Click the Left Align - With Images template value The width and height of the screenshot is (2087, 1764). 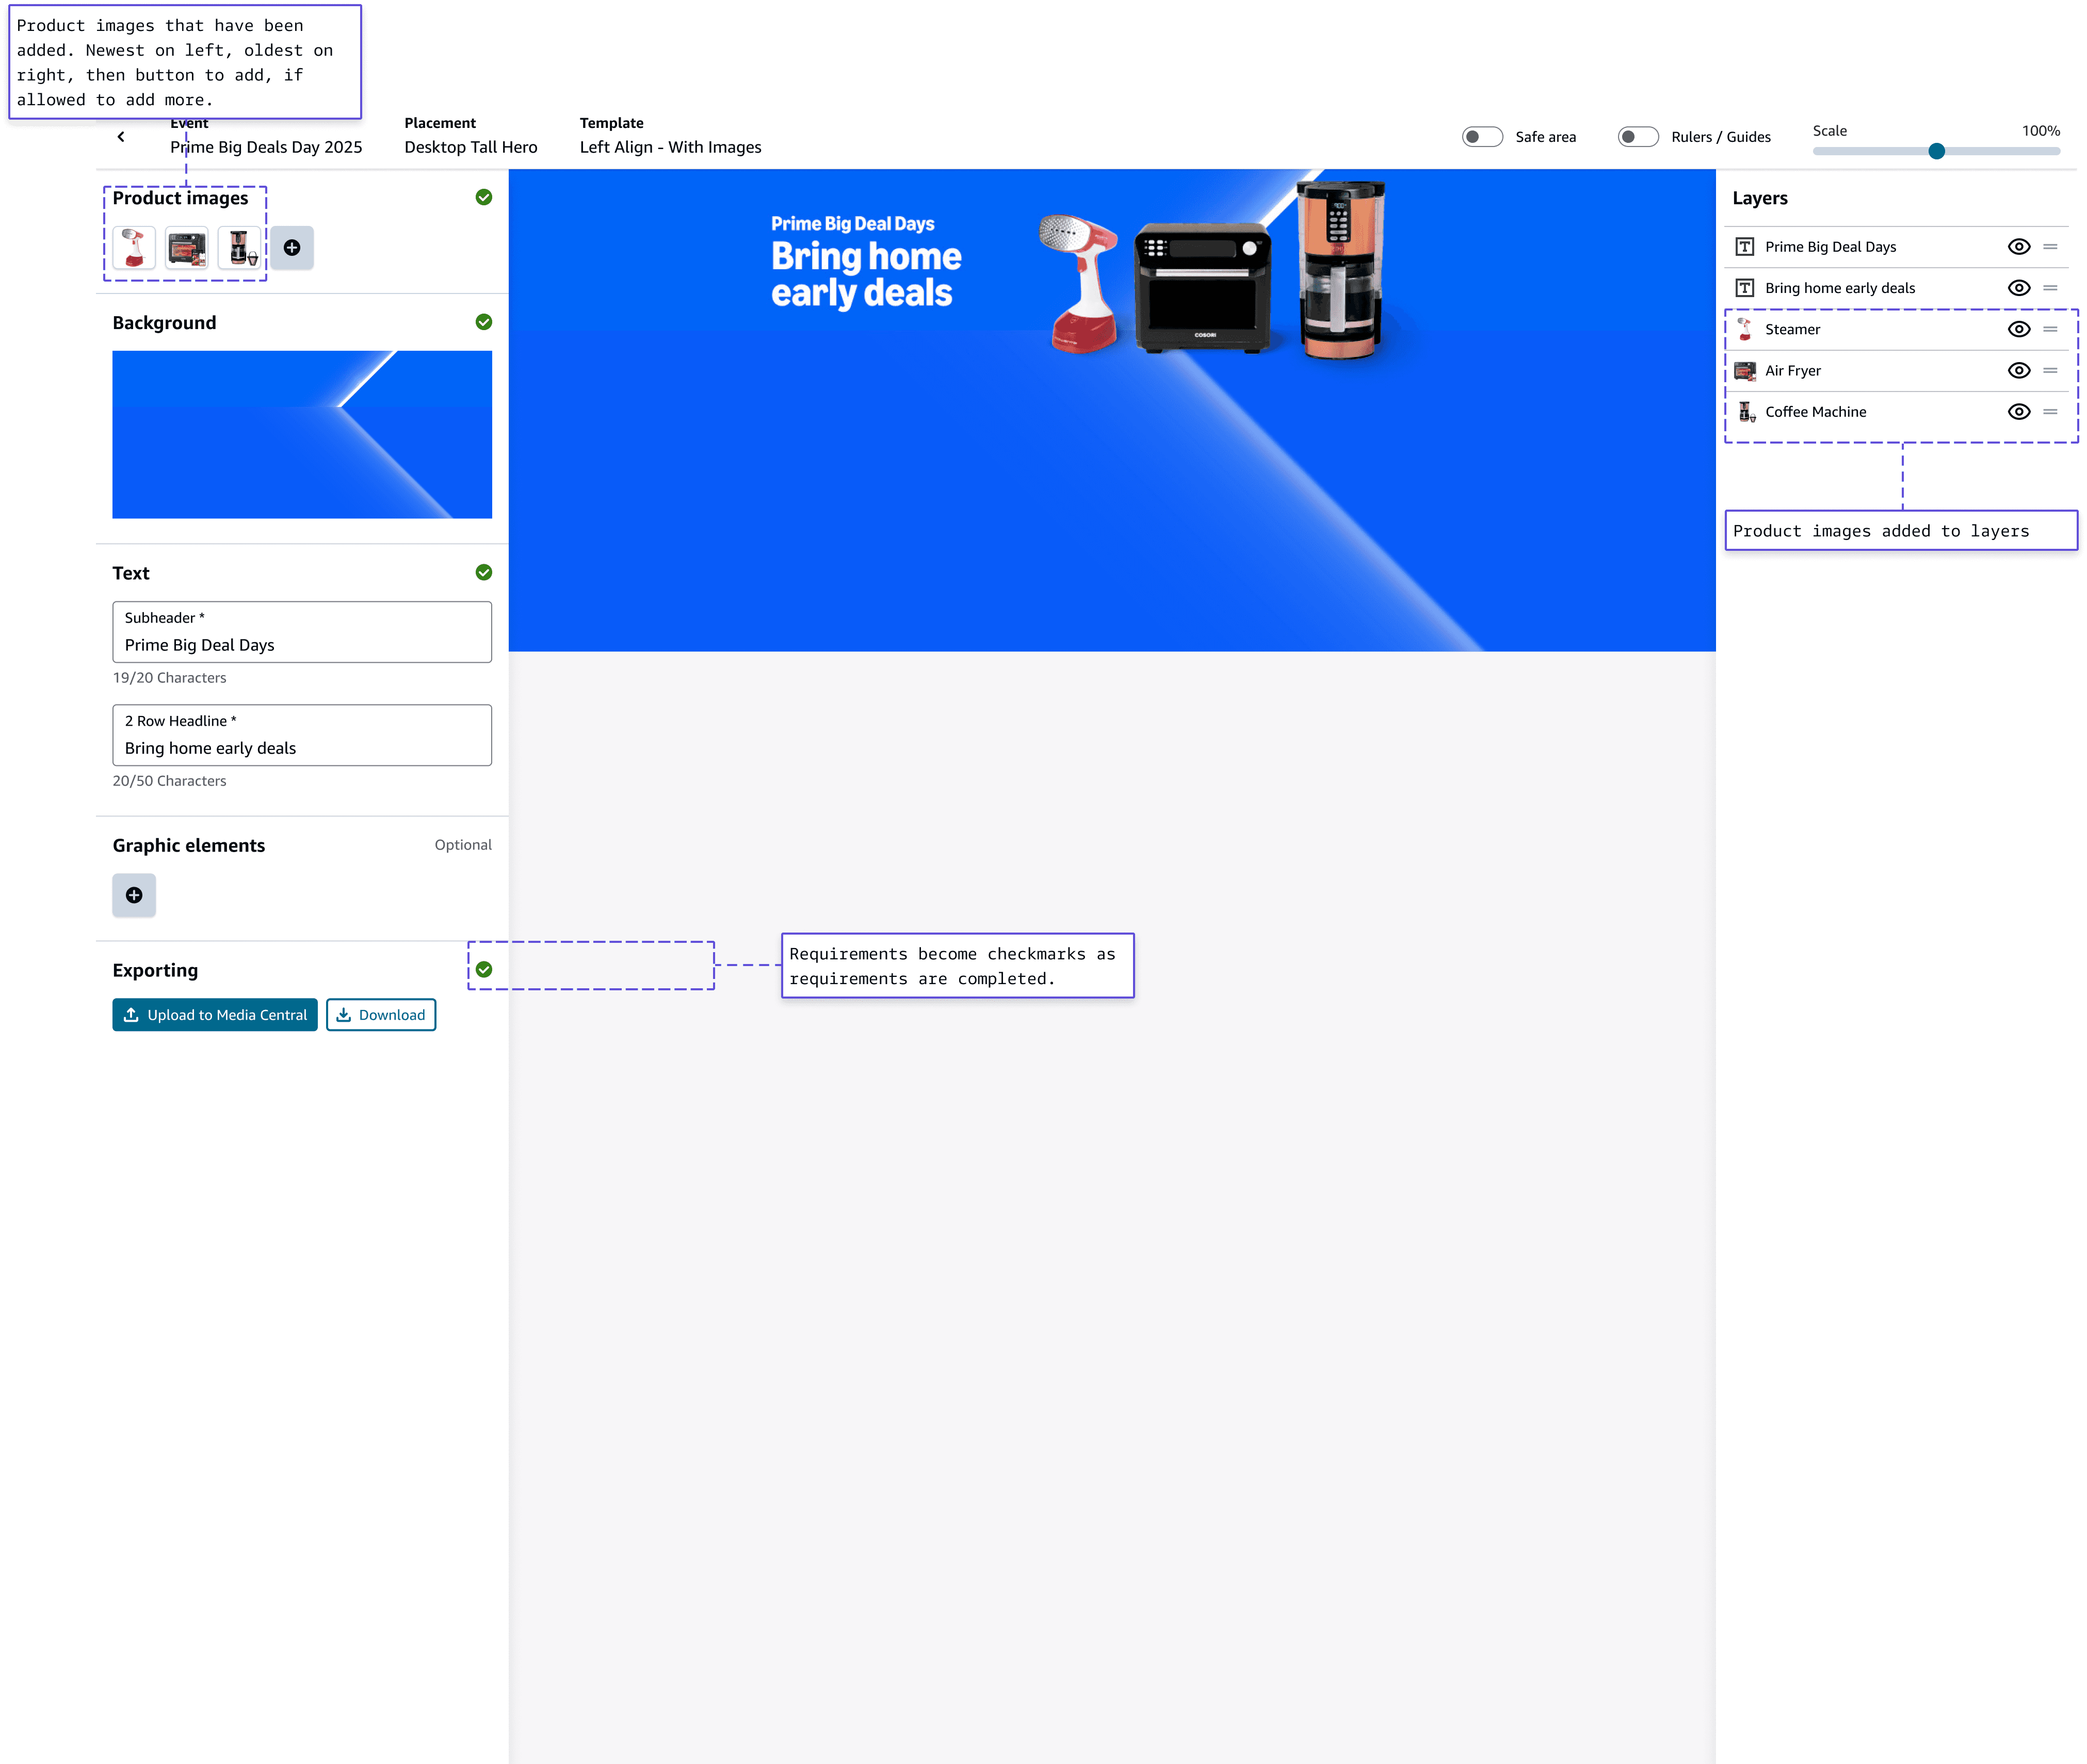(670, 147)
